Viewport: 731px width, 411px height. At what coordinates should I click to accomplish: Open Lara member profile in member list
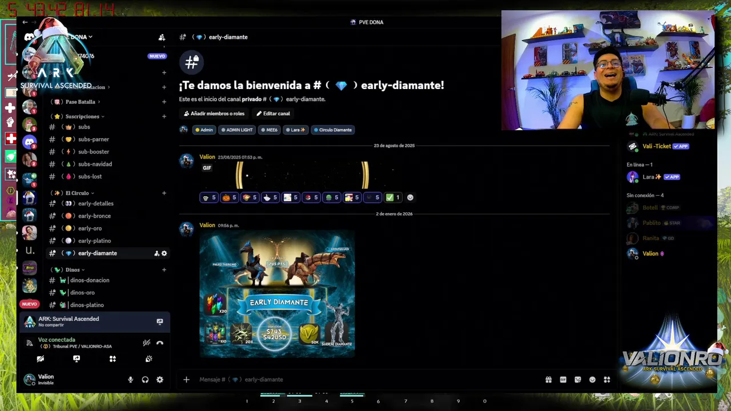pos(668,177)
